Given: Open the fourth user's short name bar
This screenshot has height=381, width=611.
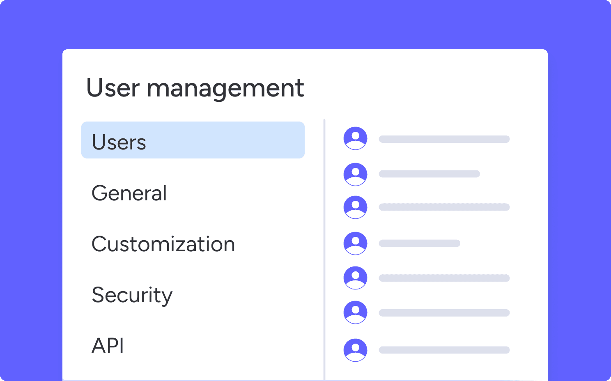Looking at the screenshot, I should pos(419,243).
